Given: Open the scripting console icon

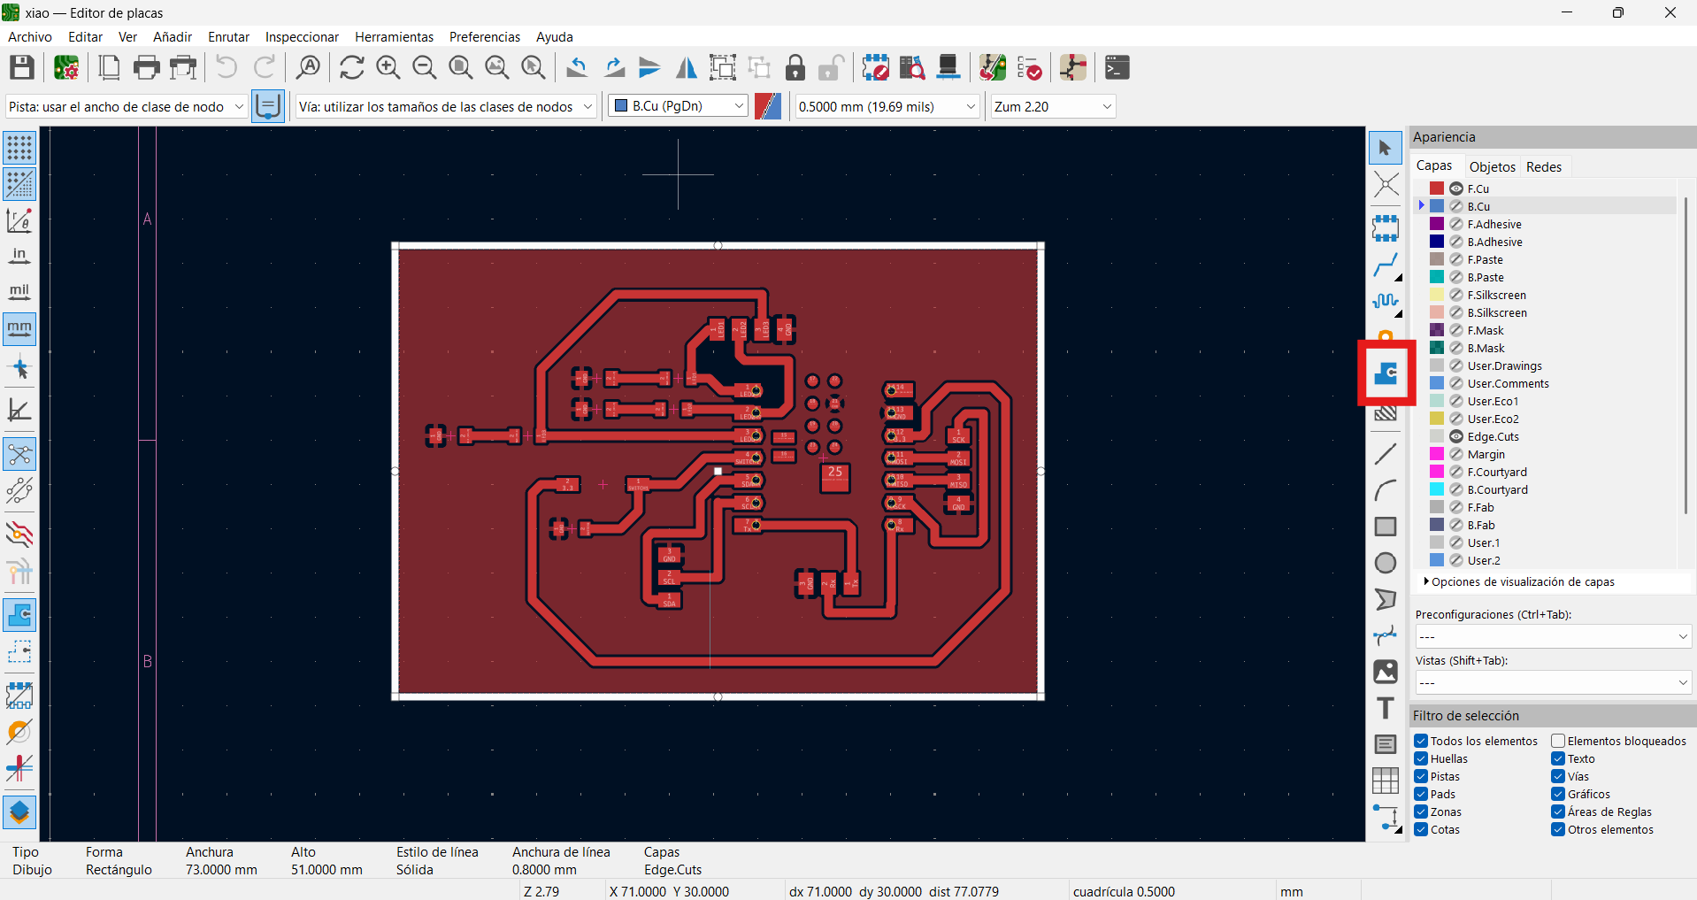Looking at the screenshot, I should tap(1117, 67).
